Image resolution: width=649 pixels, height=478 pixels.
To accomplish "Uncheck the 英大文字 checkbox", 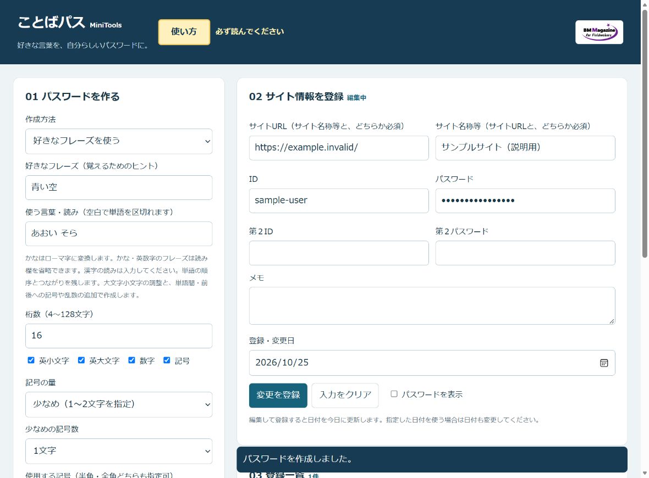I will coord(81,360).
